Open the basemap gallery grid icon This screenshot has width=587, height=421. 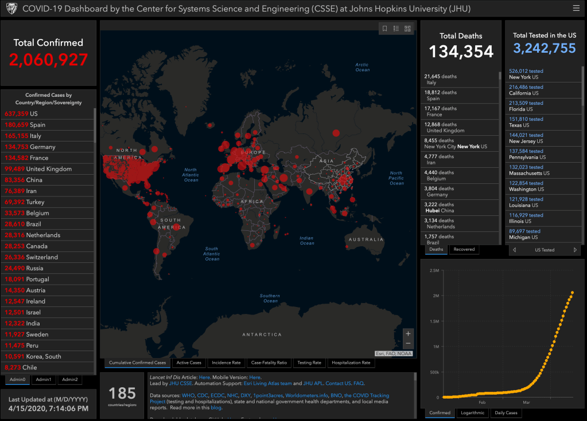(407, 29)
